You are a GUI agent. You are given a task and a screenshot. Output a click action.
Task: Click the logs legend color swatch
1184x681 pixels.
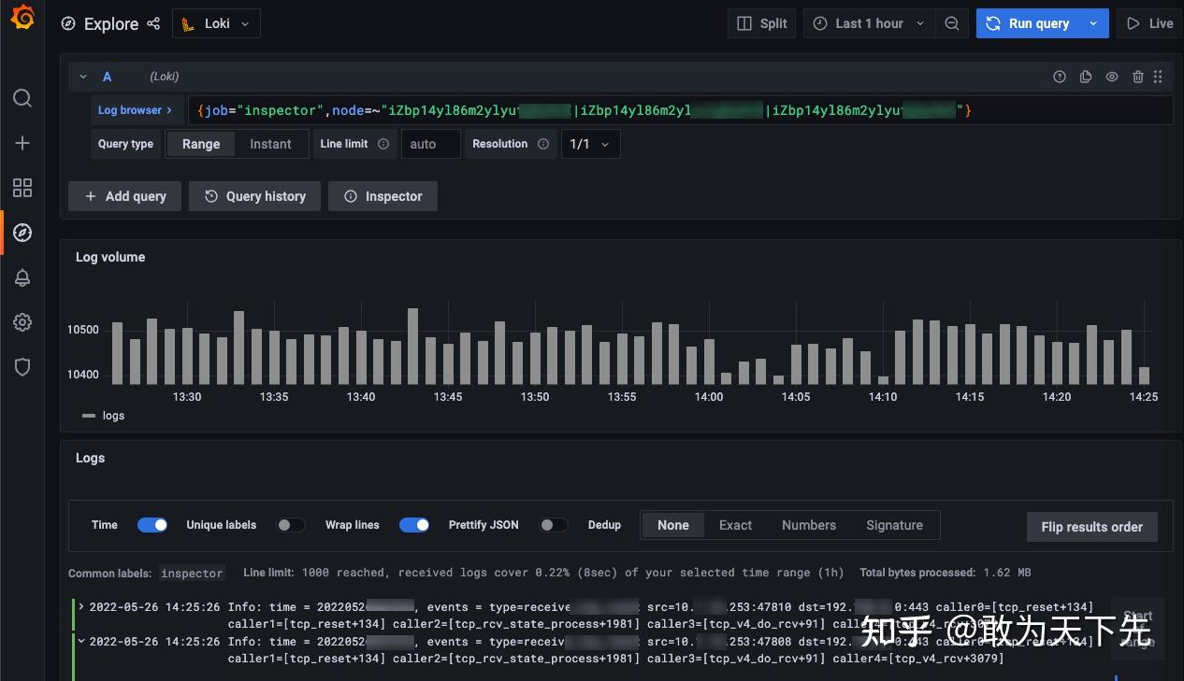pyautogui.click(x=89, y=416)
